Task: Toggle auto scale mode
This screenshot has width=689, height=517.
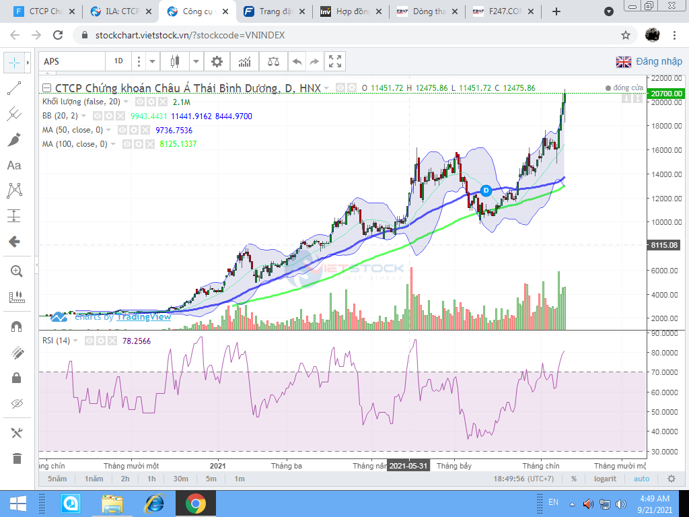Action: tap(641, 479)
